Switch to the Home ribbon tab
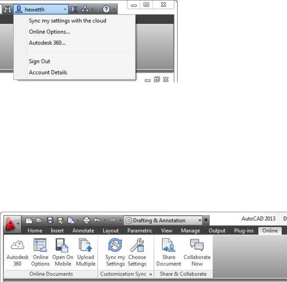The width and height of the screenshot is (287, 282). [35, 230]
